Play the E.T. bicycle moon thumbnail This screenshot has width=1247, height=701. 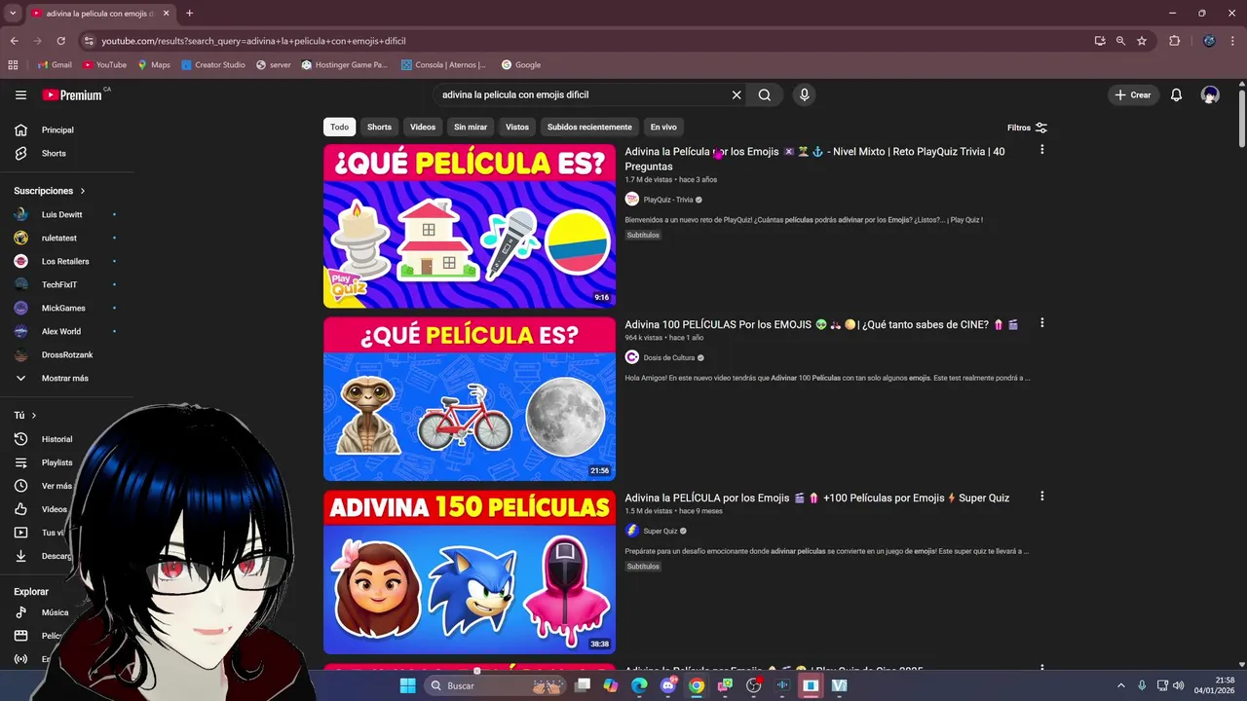pos(470,399)
